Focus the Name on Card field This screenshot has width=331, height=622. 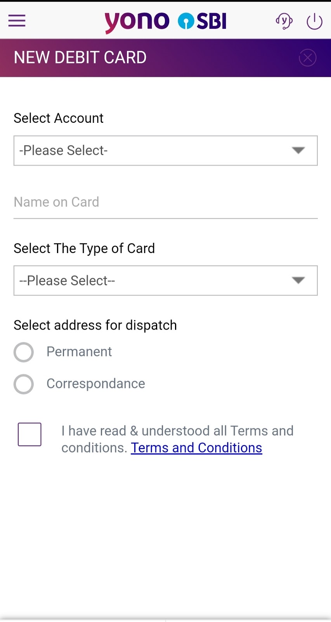click(165, 203)
